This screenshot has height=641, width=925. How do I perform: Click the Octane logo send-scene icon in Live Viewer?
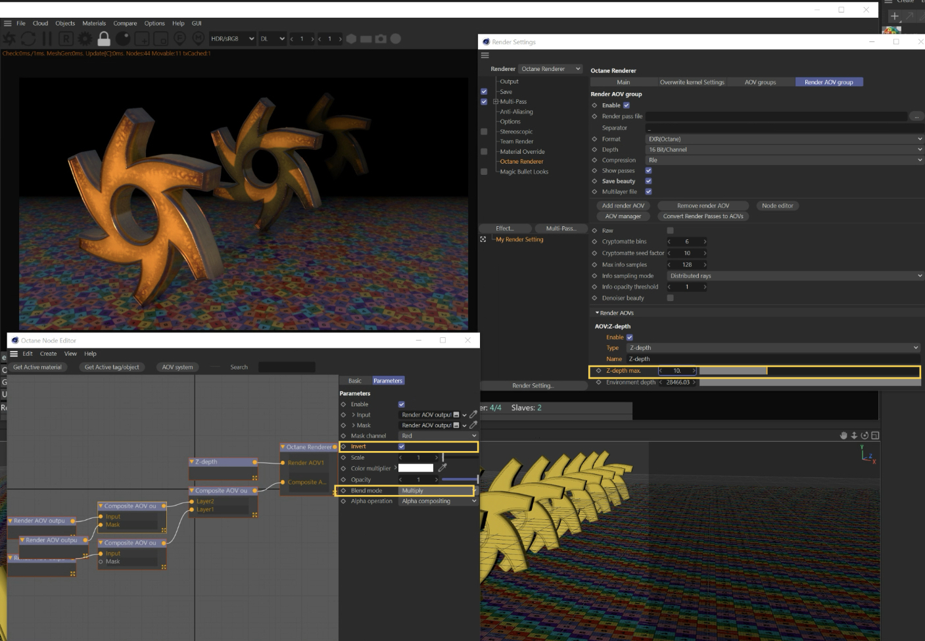[x=9, y=39]
